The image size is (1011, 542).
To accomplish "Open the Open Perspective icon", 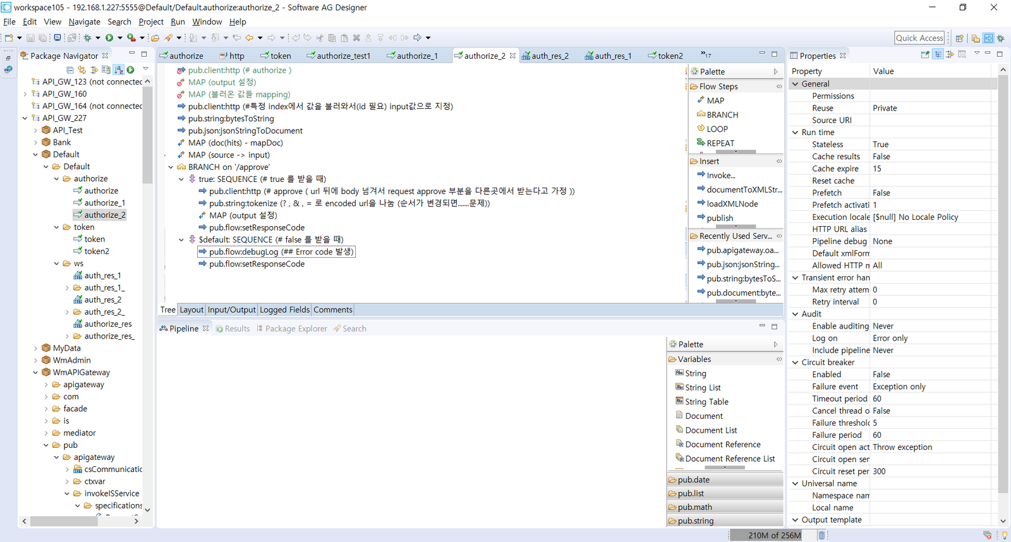I will pos(959,39).
